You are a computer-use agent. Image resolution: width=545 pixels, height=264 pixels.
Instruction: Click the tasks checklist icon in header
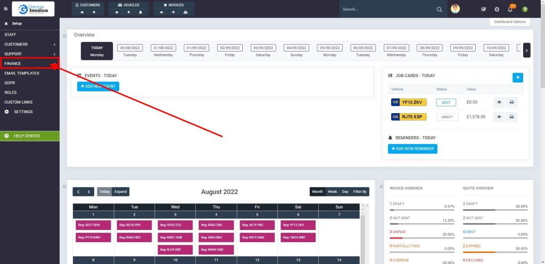tap(483, 9)
